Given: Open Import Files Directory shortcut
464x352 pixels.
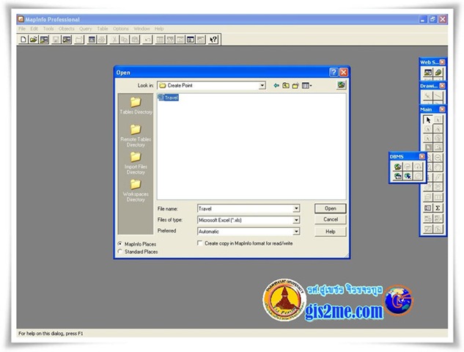Looking at the screenshot, I should pyautogui.click(x=136, y=164).
